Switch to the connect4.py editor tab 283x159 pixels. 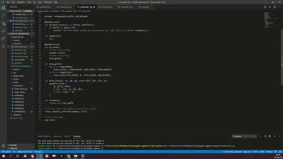click(106, 7)
